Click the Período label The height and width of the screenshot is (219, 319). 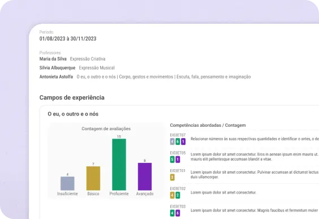tap(46, 32)
